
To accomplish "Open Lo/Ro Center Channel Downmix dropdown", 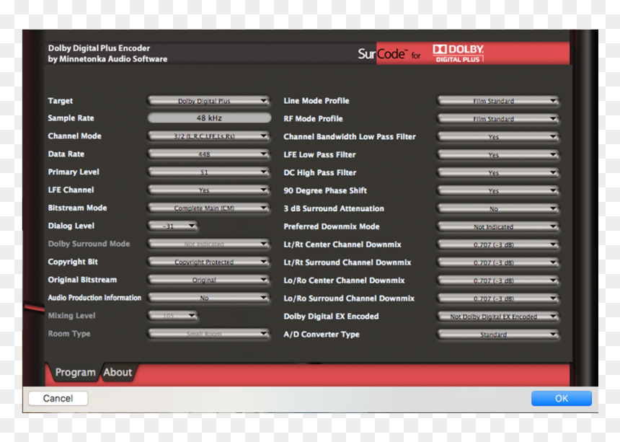I will [x=498, y=280].
